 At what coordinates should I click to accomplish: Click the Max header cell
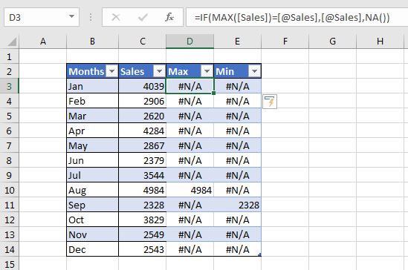[x=190, y=71]
